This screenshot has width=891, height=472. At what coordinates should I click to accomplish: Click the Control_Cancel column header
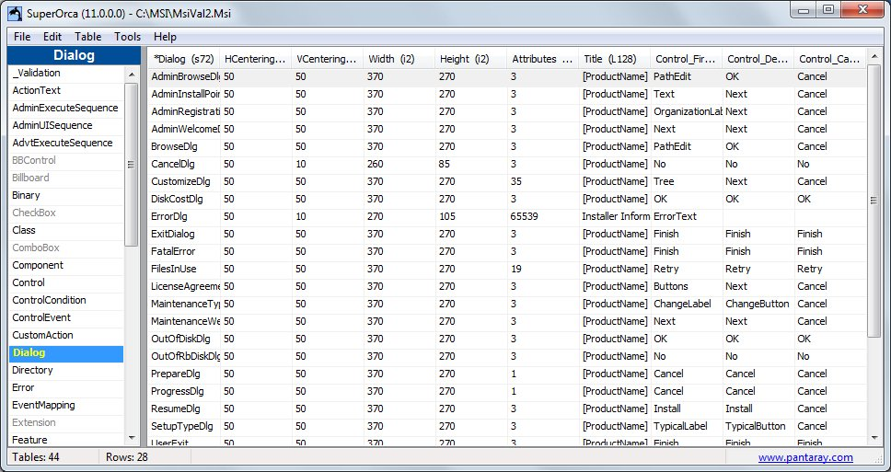(x=830, y=59)
